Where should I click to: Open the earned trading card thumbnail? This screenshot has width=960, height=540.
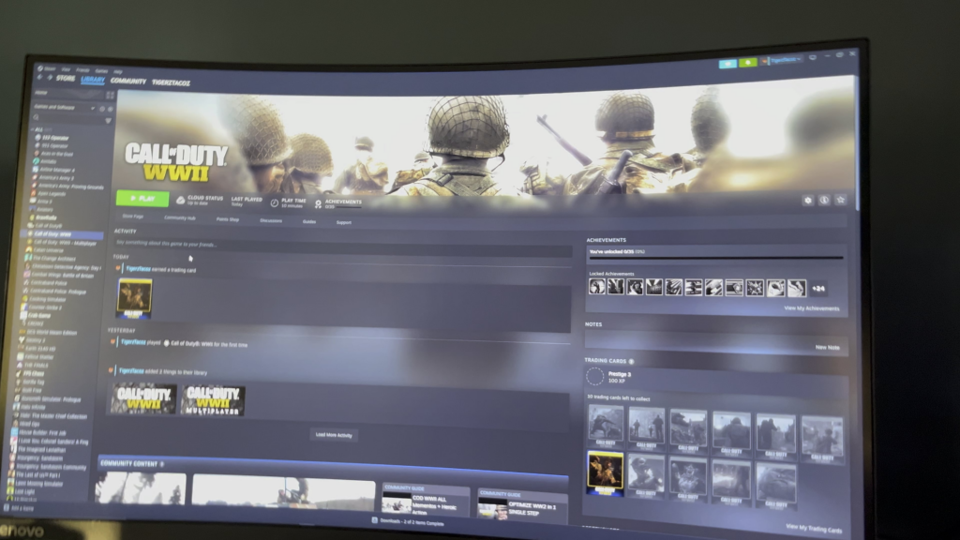coord(134,298)
